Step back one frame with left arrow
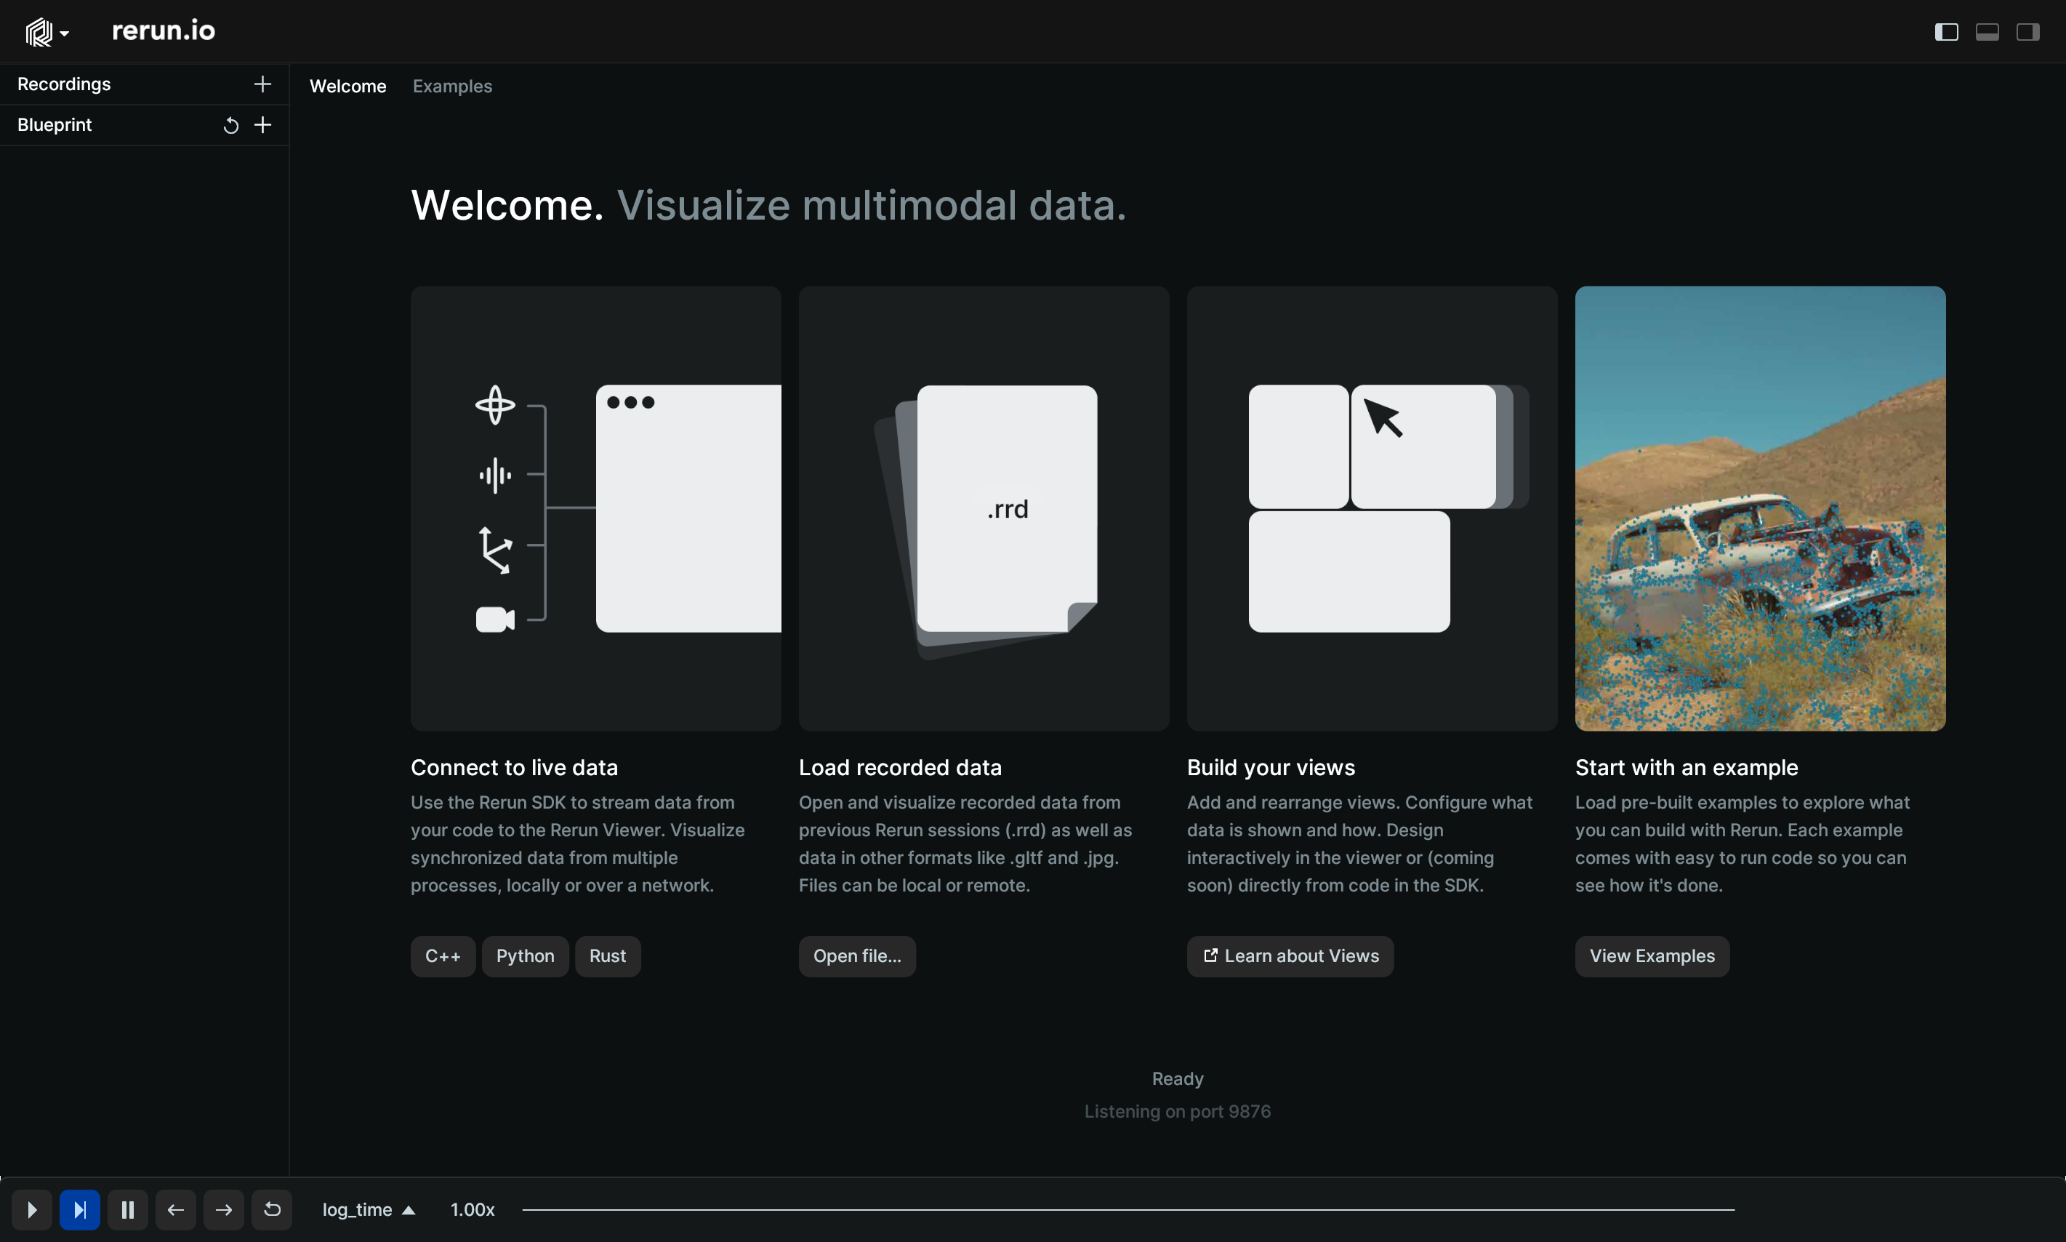This screenshot has height=1242, width=2066. pos(176,1209)
